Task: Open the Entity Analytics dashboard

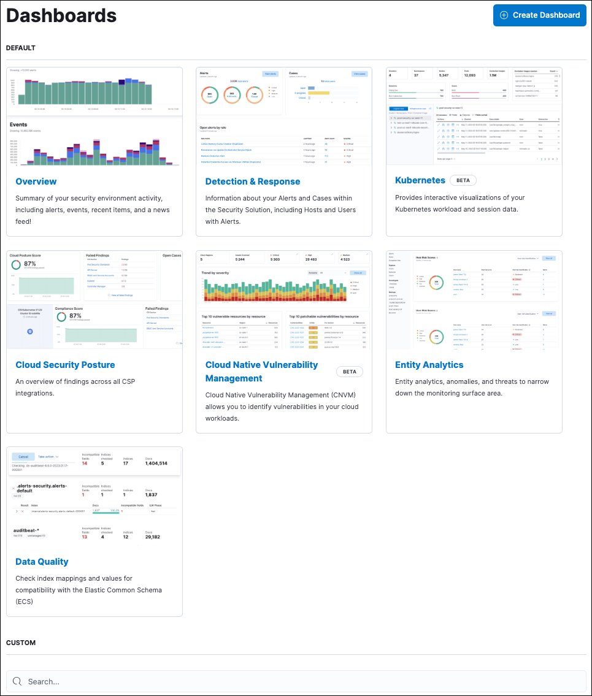Action: point(429,365)
